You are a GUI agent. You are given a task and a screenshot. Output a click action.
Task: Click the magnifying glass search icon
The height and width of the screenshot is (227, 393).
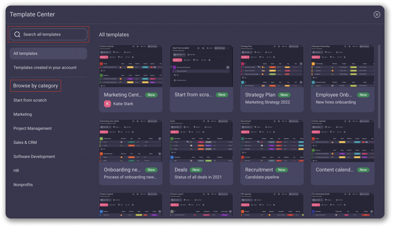point(17,34)
